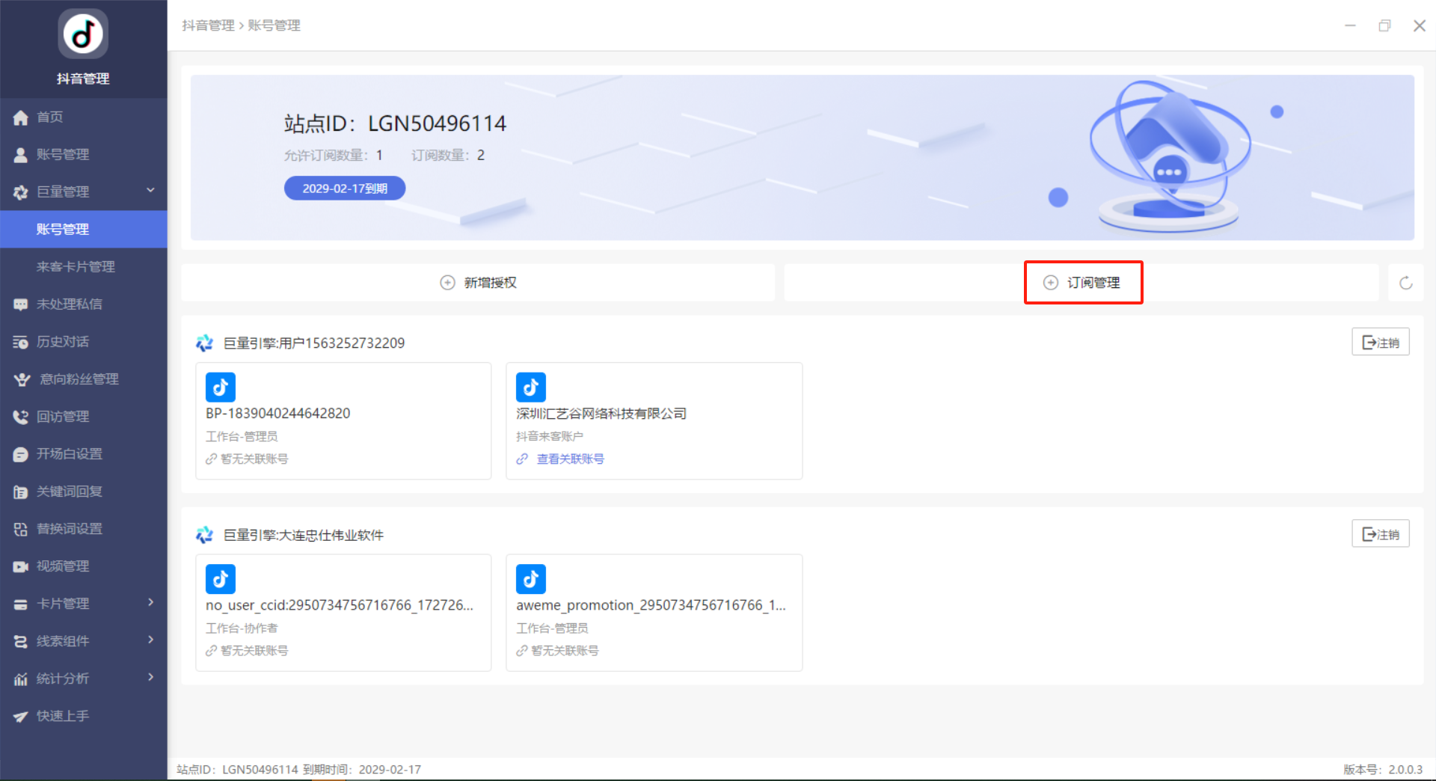This screenshot has width=1436, height=781.
Task: Expand the 统计分析 submenu
Action: (150, 678)
